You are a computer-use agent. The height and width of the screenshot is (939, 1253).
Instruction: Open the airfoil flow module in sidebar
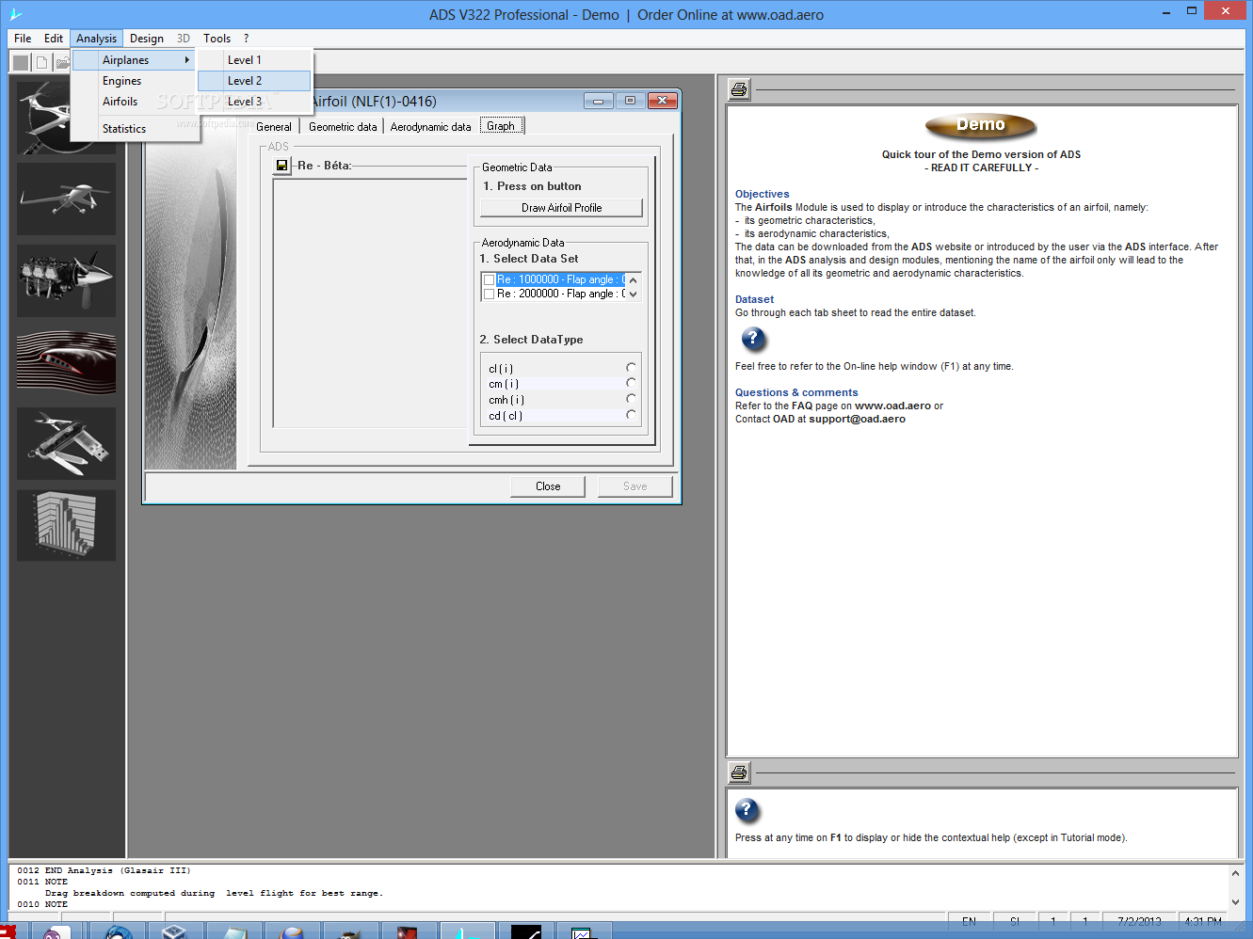tap(66, 362)
